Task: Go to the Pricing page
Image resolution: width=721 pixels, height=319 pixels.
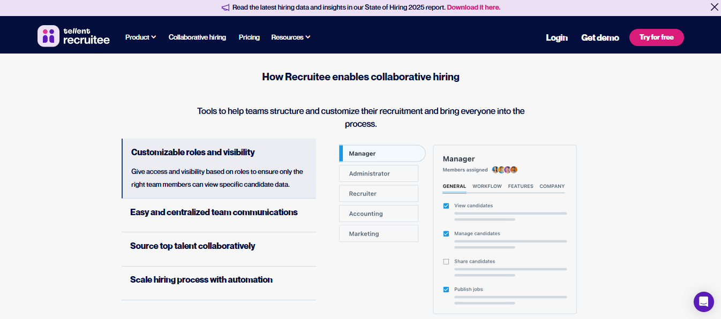Action: pyautogui.click(x=249, y=37)
